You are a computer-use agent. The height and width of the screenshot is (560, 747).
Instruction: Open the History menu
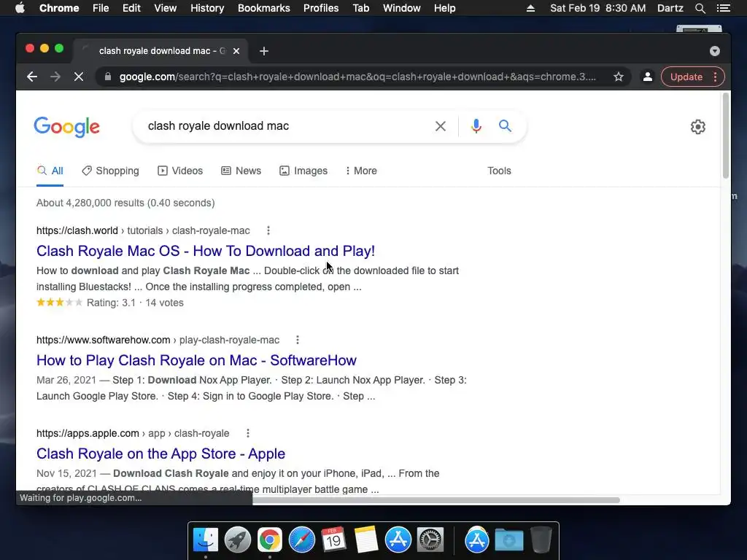tap(207, 8)
